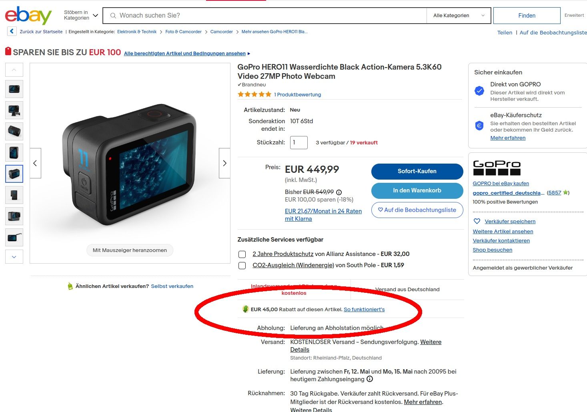Click the heart icon Verkäufer speichern
This screenshot has width=587, height=412.
tap(477, 221)
